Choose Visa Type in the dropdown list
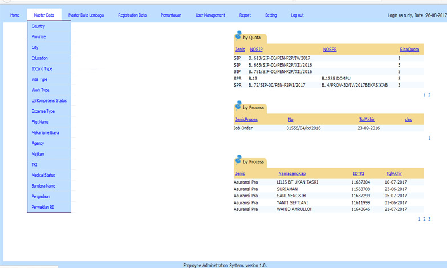Viewport: 447px width, 268px height. click(39, 79)
